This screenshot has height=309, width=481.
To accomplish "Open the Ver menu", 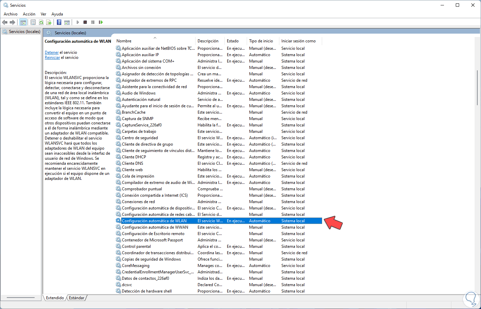I will [x=43, y=14].
